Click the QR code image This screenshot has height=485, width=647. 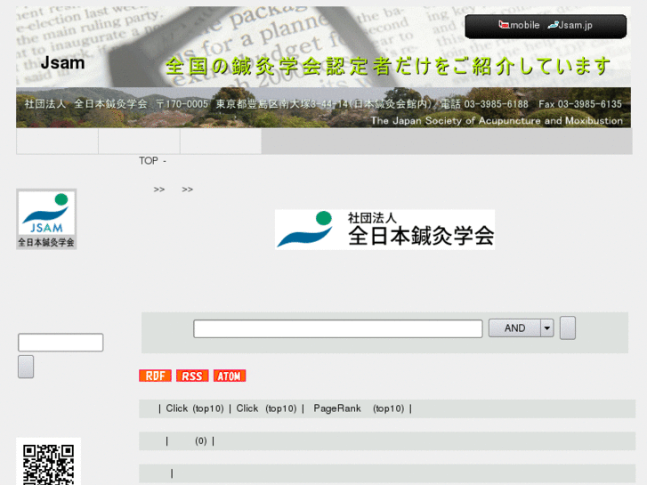[x=48, y=462]
